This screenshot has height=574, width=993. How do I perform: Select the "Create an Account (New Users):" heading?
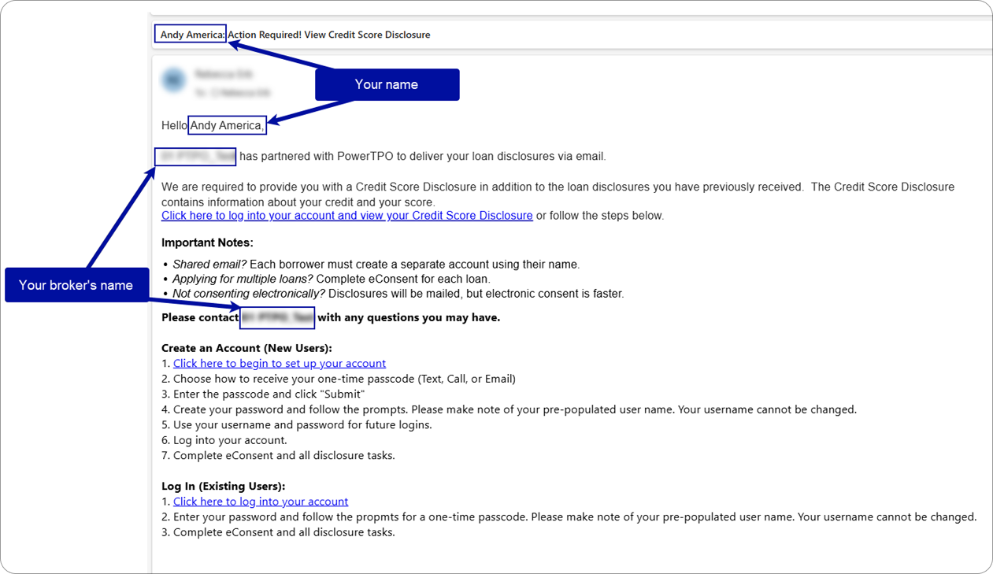(x=246, y=348)
